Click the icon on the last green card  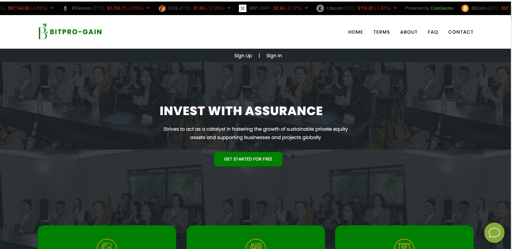point(404,244)
